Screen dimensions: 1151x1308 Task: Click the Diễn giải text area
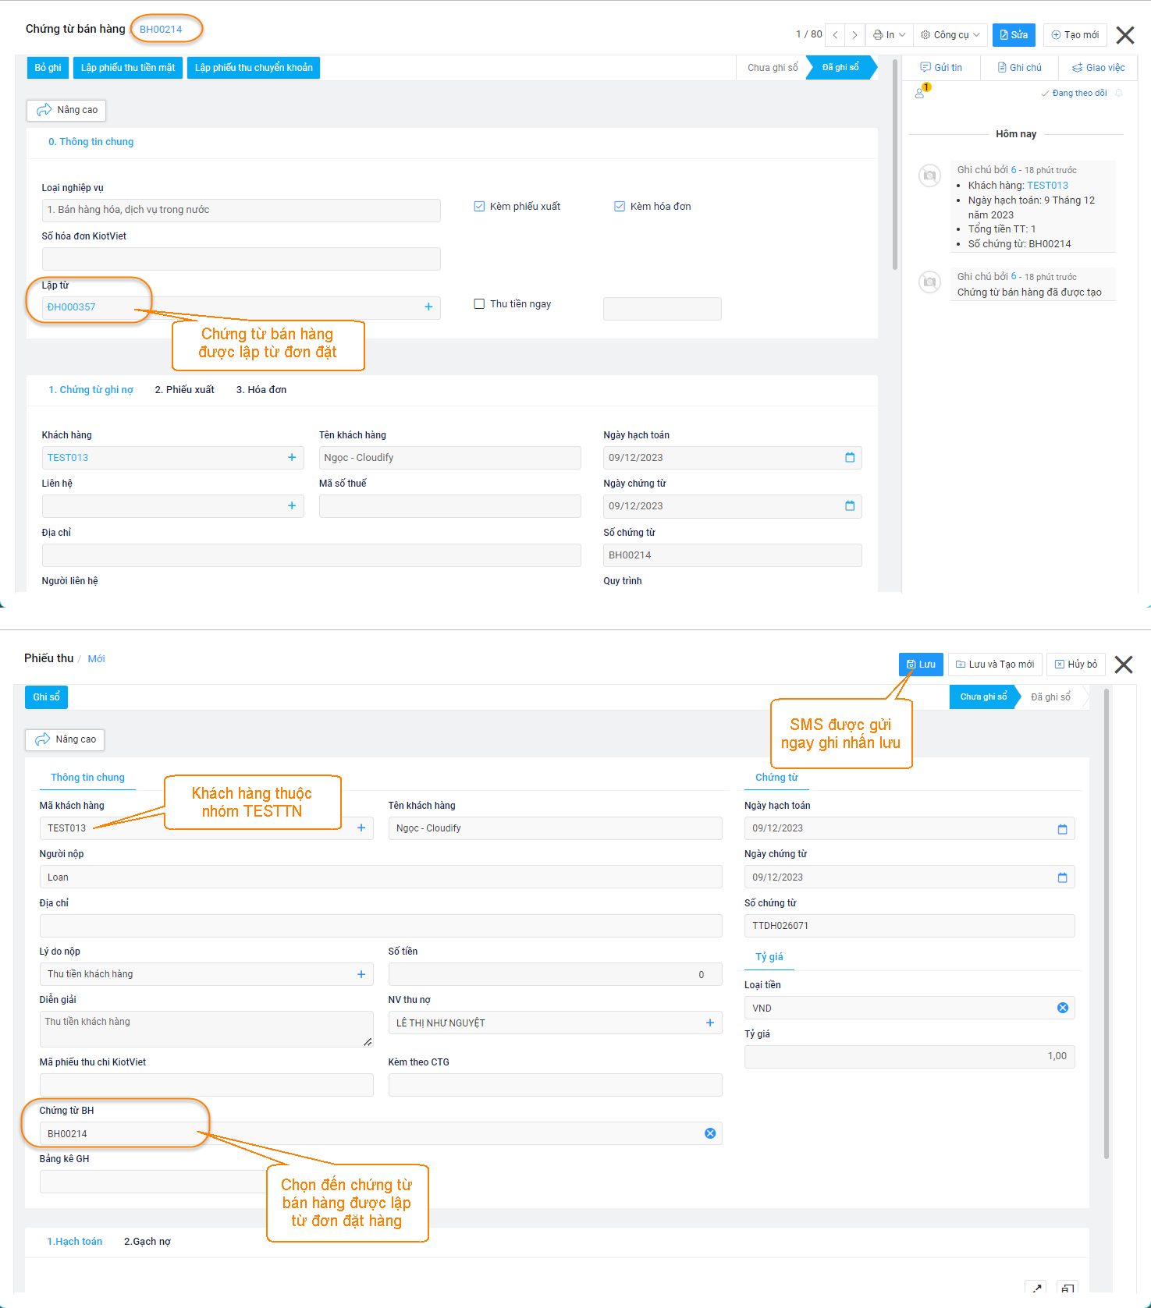click(x=206, y=1030)
